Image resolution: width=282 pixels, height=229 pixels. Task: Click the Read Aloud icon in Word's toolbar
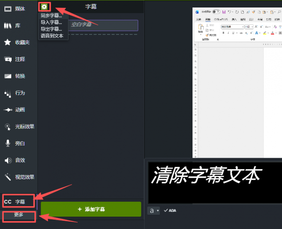(x=248, y=12)
